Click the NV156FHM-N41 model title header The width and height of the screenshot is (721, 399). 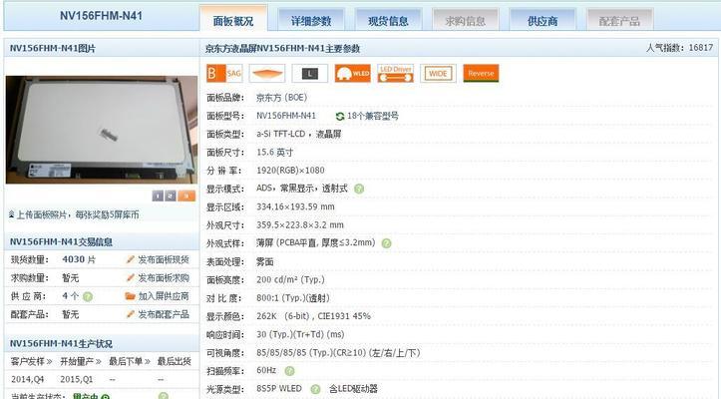tap(101, 16)
